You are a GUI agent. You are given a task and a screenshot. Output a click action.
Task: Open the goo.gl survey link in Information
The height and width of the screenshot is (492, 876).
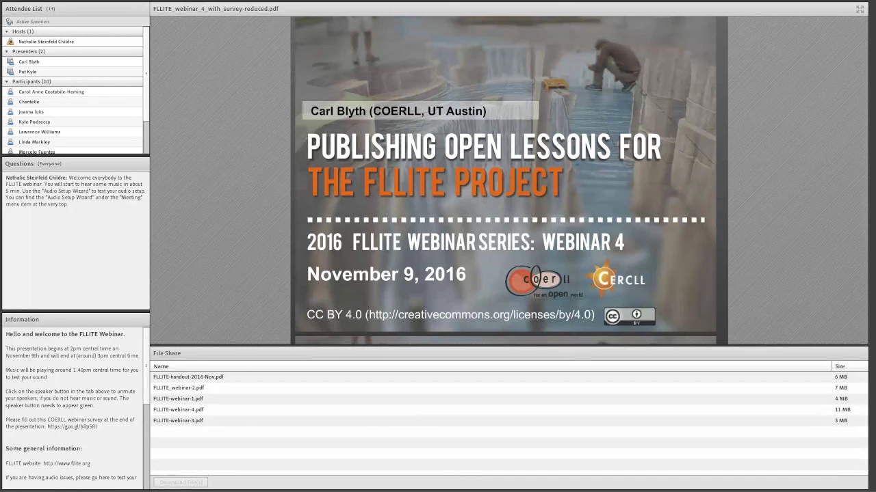coord(72,426)
